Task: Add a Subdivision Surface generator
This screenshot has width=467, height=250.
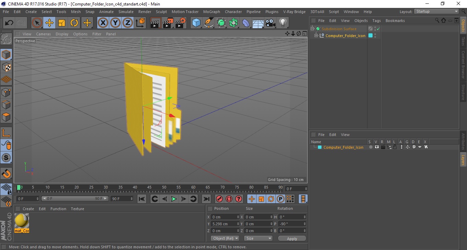Action: point(221,23)
